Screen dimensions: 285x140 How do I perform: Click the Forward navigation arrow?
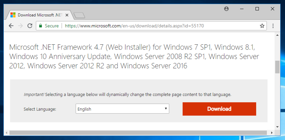(x=20, y=26)
